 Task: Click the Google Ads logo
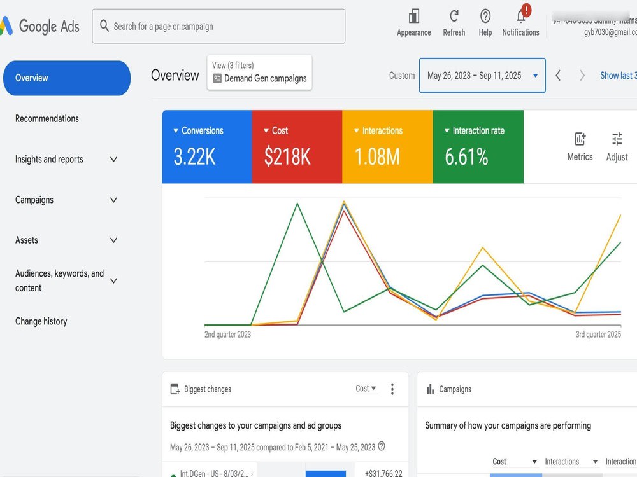[x=39, y=26]
